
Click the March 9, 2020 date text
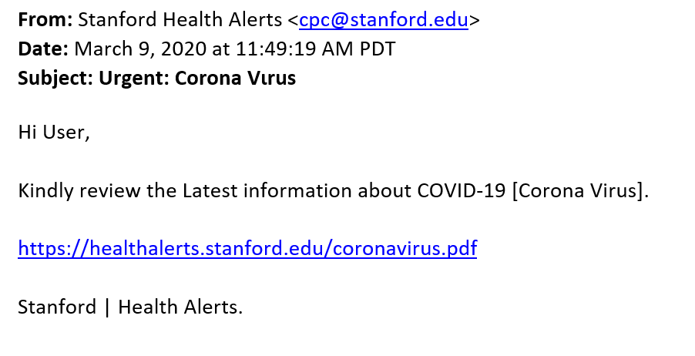pyautogui.click(x=140, y=49)
